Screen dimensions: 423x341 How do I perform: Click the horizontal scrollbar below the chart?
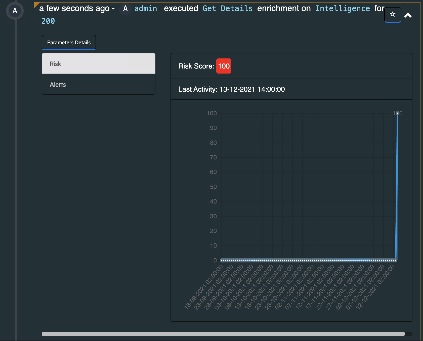tap(223, 334)
